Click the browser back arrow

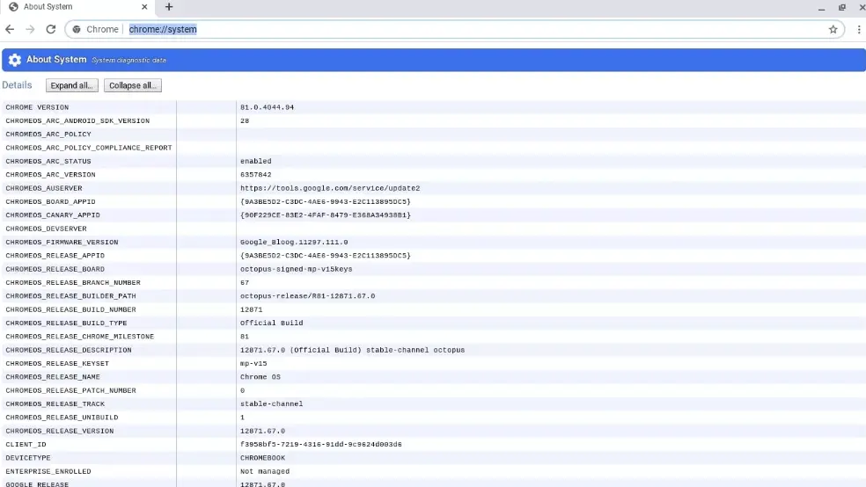(x=10, y=29)
